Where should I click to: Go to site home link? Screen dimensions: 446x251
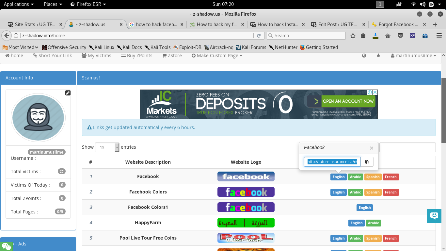[14, 56]
